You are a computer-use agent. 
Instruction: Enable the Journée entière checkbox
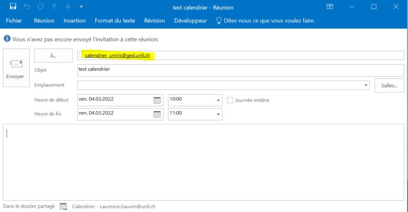[230, 100]
